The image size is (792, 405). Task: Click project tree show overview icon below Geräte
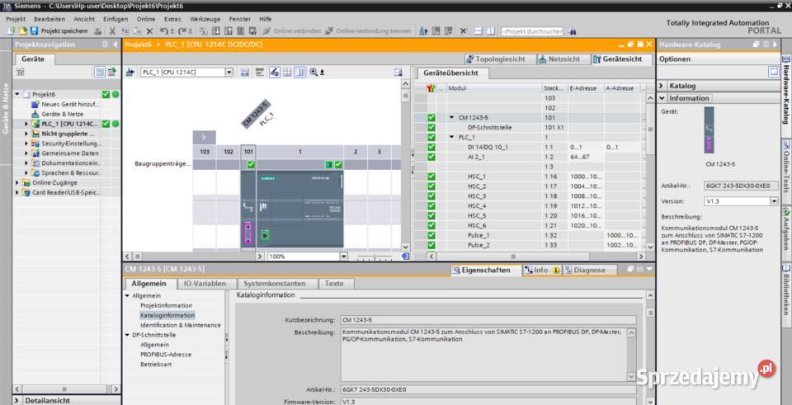pyautogui.click(x=20, y=73)
